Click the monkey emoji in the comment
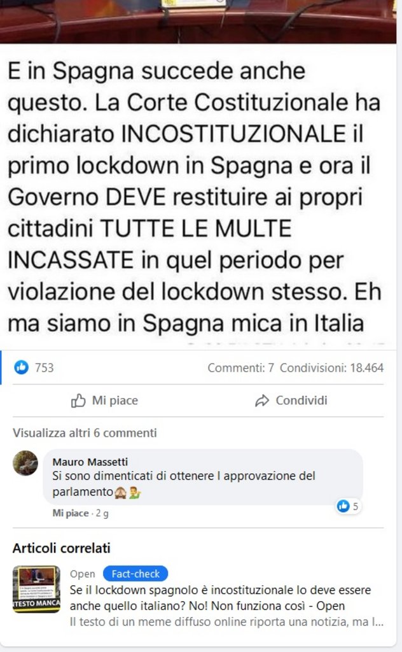 coord(121,493)
